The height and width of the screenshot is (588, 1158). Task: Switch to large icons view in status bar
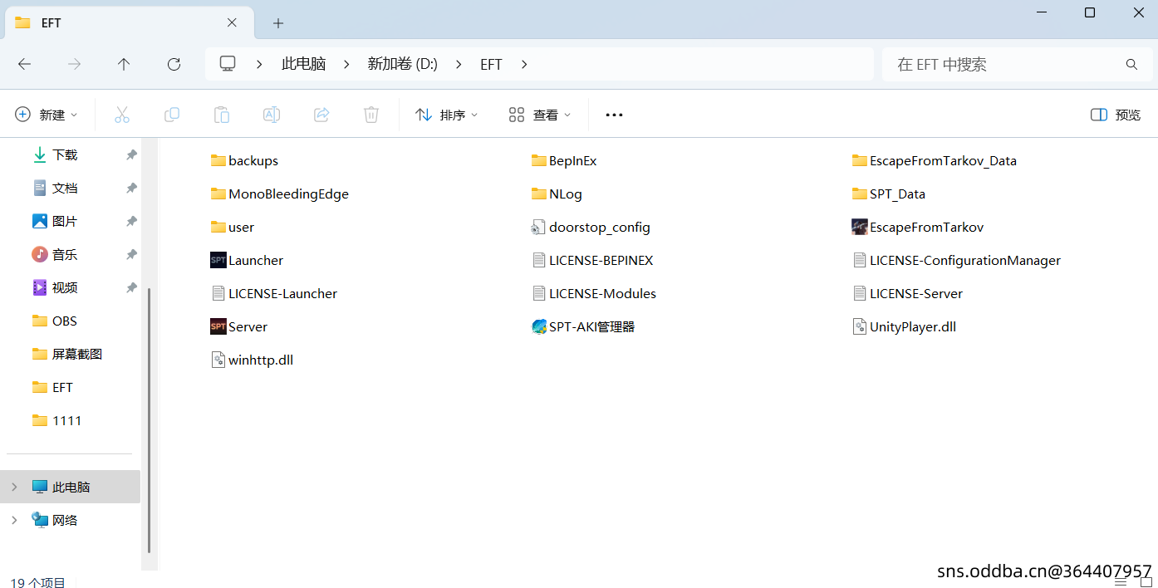coord(1146,582)
